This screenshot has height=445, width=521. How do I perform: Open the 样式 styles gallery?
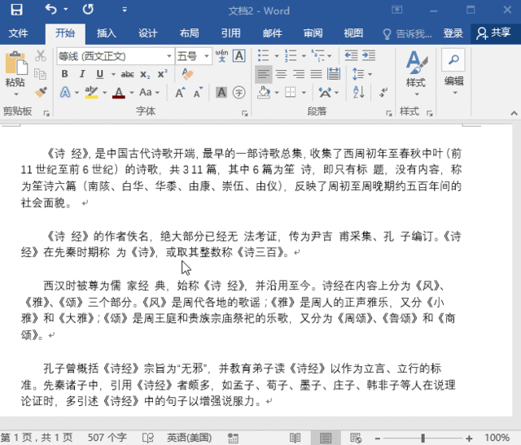[416, 73]
